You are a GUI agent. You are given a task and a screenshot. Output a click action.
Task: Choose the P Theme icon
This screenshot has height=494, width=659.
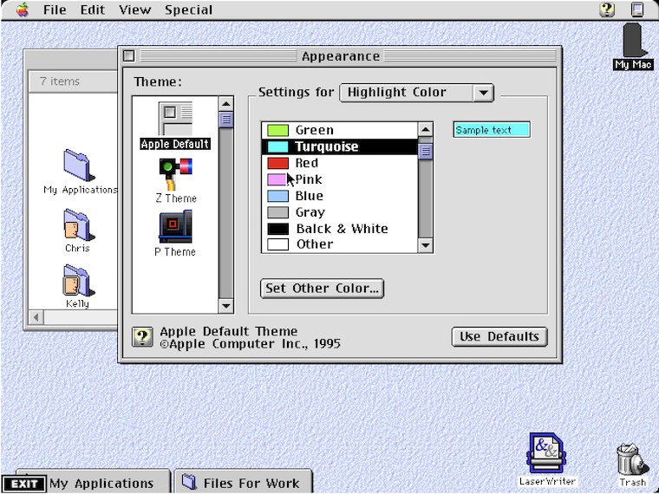175,227
